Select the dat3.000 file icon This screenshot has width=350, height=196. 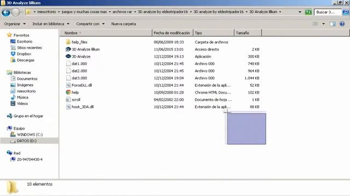click(68, 78)
